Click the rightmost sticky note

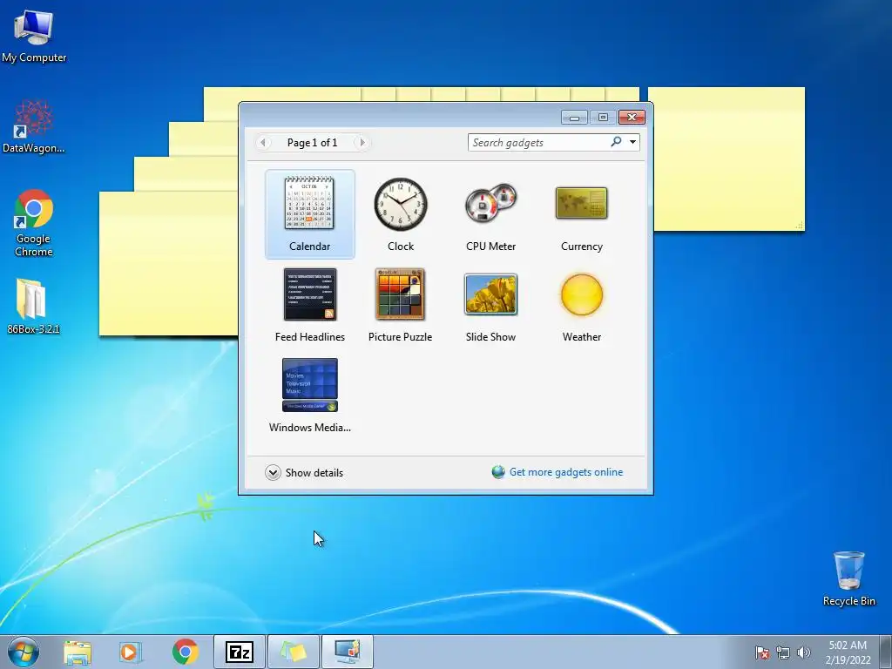(729, 159)
